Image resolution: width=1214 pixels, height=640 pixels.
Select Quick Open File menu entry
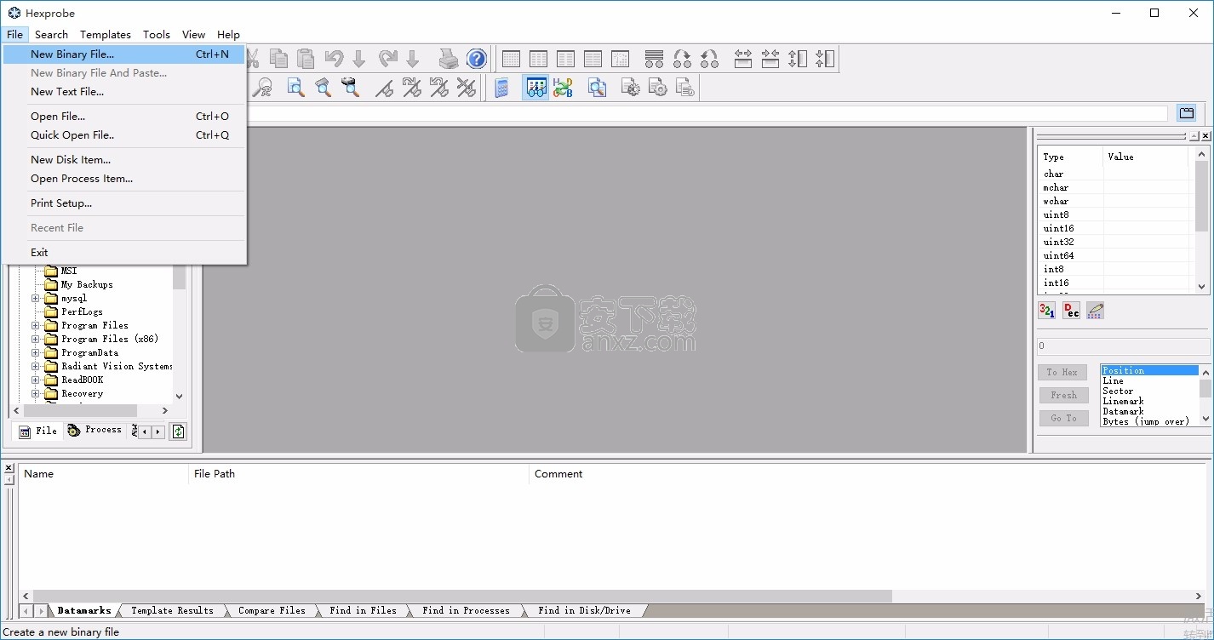(x=124, y=135)
